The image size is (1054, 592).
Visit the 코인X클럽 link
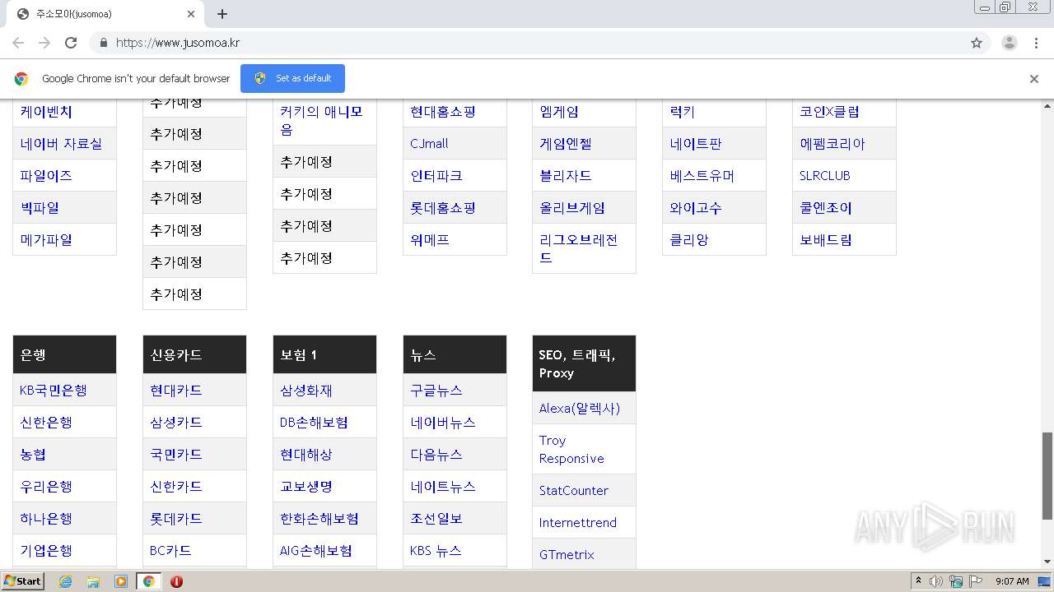pos(829,112)
